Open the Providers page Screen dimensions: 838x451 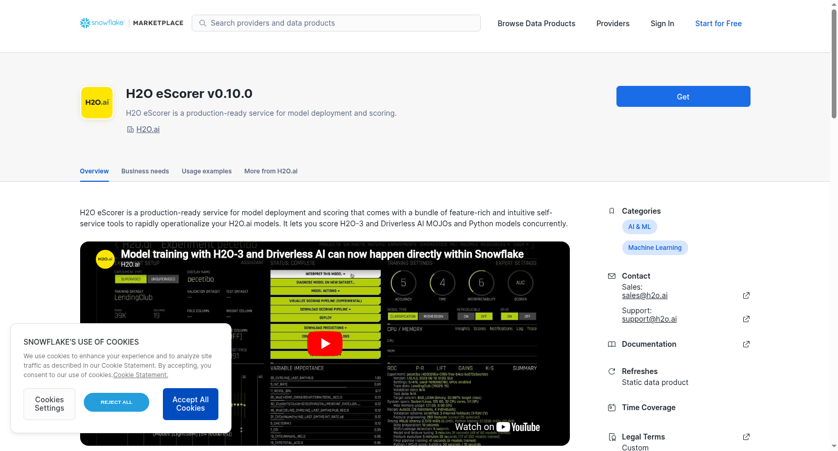[x=613, y=24]
